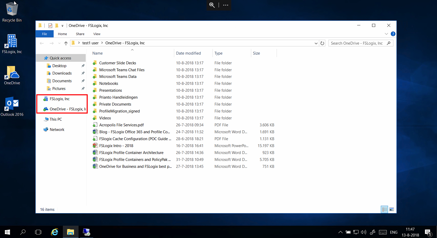Launch Internet Explorer from taskbar
Viewport: 437px width, 238px height.
55,232
